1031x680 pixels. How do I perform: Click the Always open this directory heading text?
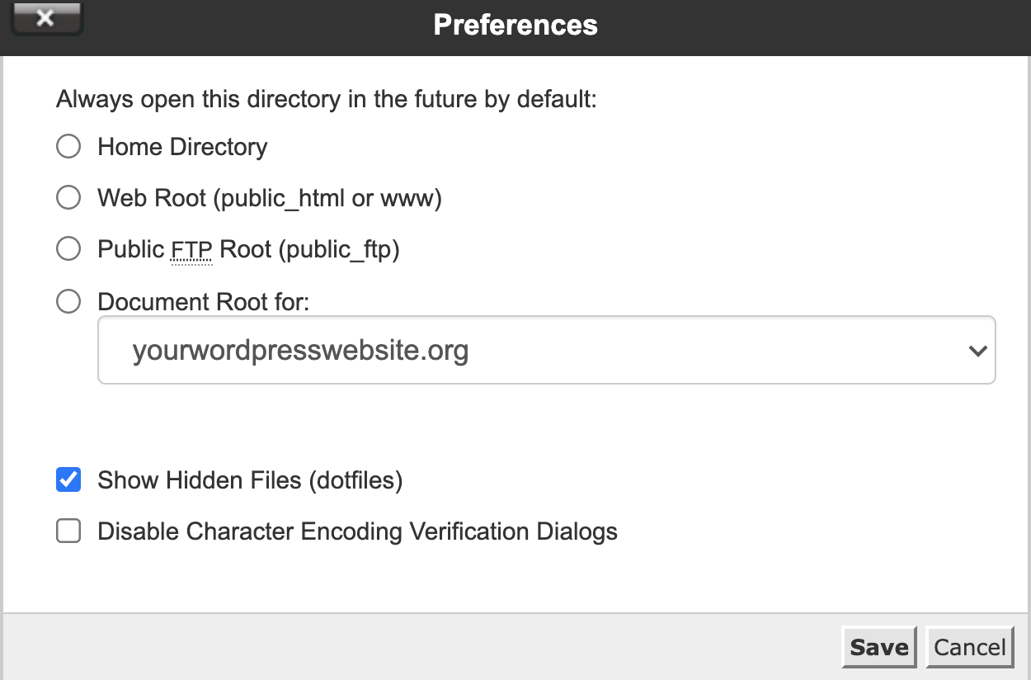326,100
